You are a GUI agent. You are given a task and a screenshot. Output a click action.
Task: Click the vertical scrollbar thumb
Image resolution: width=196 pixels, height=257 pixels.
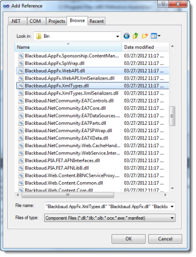(172, 116)
